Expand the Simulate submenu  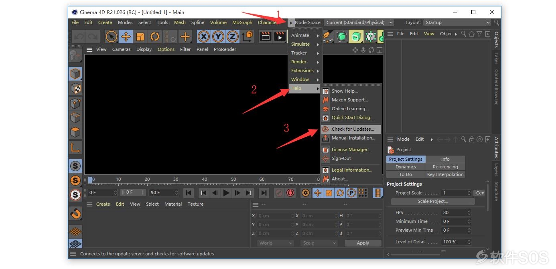[305, 44]
